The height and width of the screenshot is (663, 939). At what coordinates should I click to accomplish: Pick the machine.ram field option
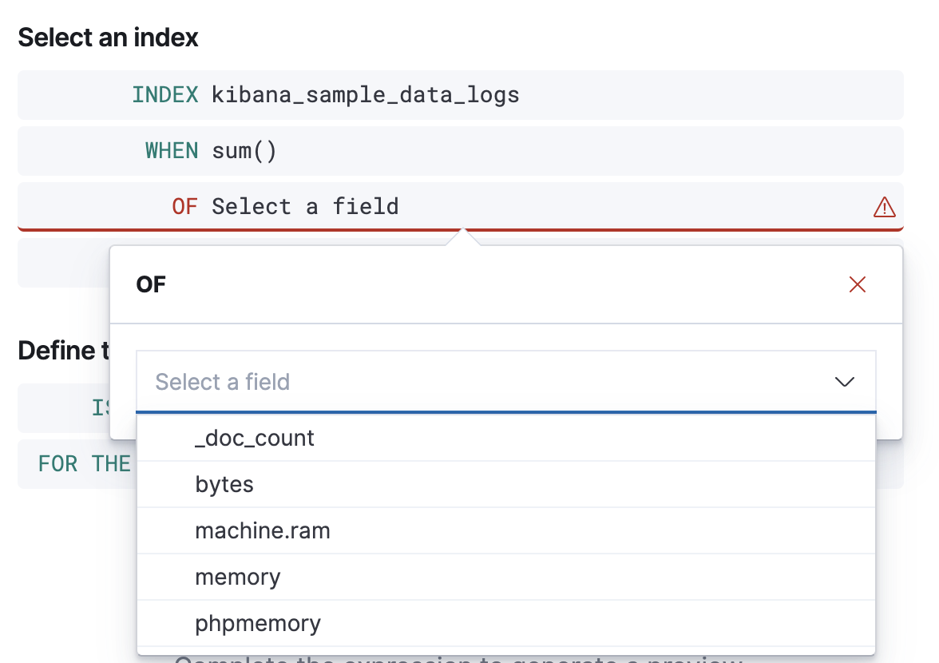click(x=262, y=530)
